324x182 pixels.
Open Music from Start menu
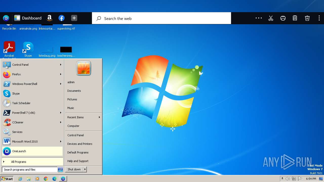tap(84, 108)
